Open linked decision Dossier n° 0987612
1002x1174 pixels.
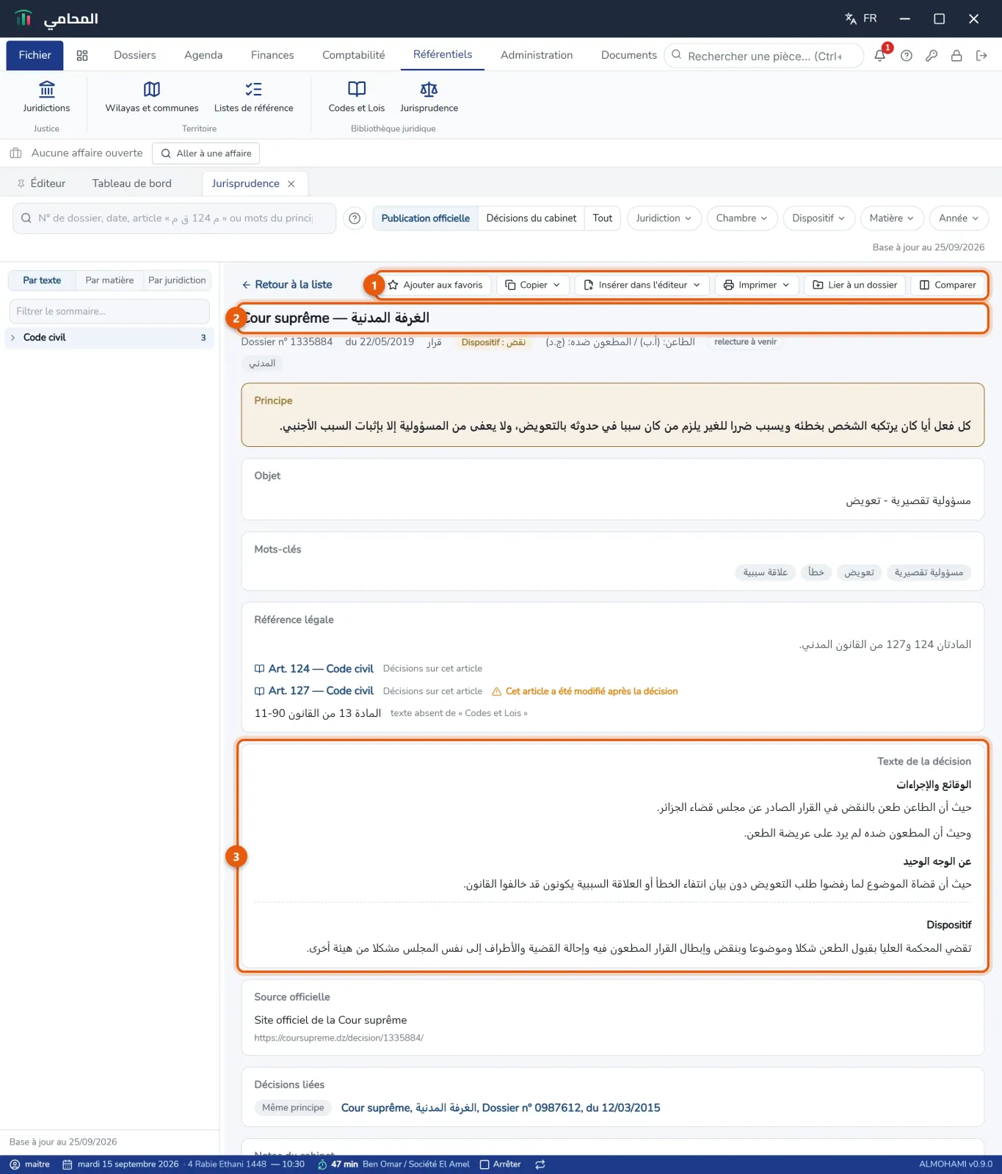coord(501,1108)
